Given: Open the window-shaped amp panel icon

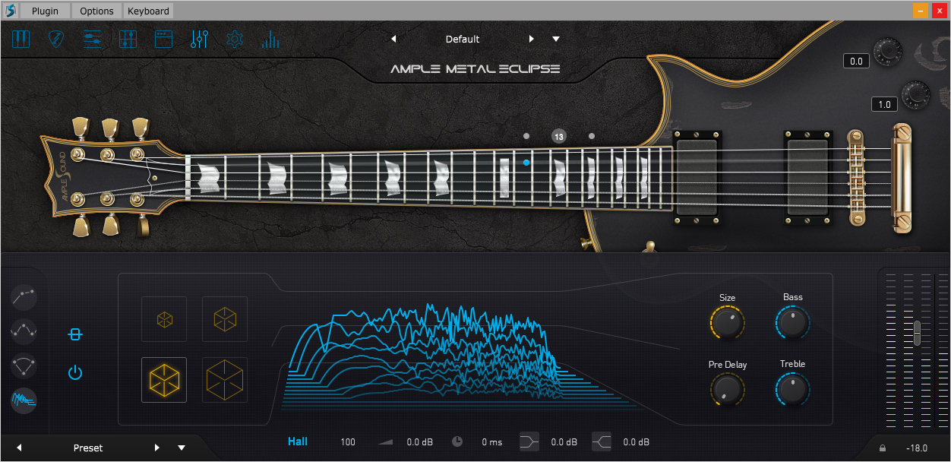Looking at the screenshot, I should (x=163, y=39).
